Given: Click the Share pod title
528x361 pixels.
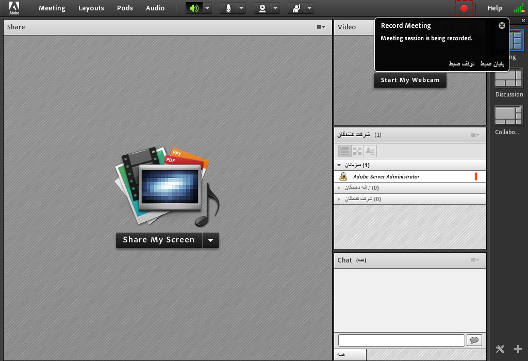Looking at the screenshot, I should (x=16, y=27).
